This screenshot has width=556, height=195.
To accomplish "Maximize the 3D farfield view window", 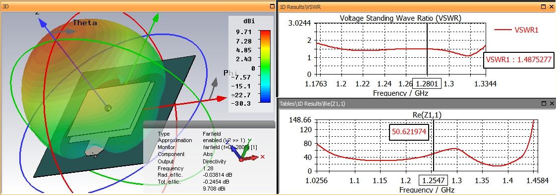I will [272, 5].
